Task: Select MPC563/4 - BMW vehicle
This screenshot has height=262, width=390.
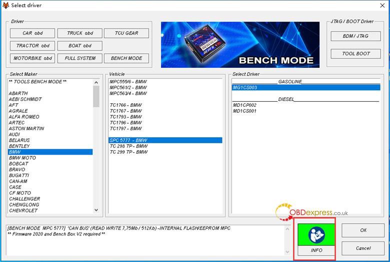Action: (x=165, y=93)
